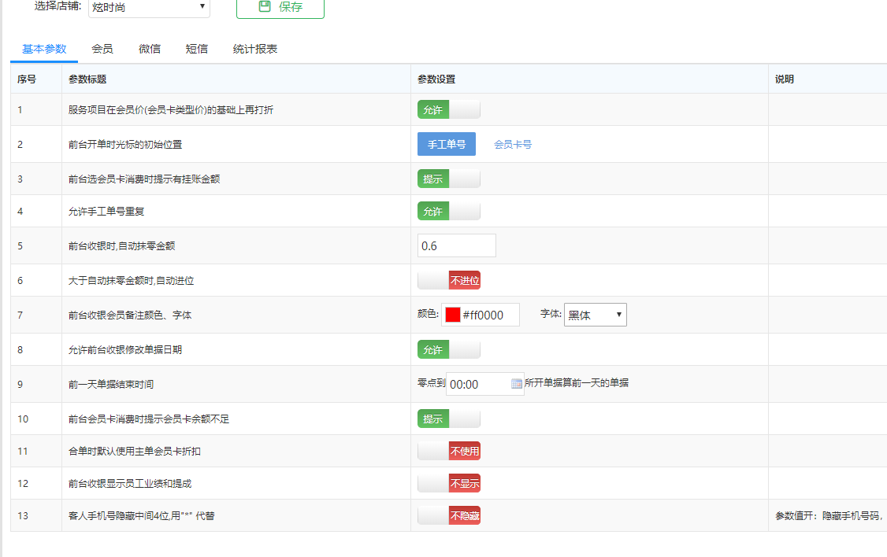Screen dimensions: 887x557
Task: Click the 保存 button
Action: [x=280, y=7]
